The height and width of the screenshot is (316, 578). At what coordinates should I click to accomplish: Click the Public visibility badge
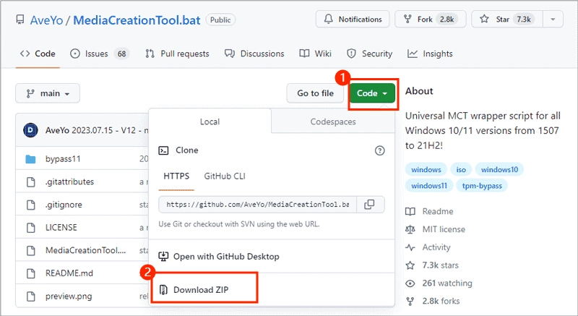220,20
